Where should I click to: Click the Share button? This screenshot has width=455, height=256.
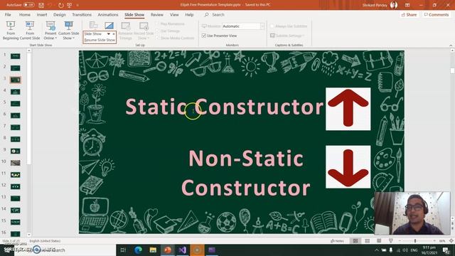pos(409,14)
